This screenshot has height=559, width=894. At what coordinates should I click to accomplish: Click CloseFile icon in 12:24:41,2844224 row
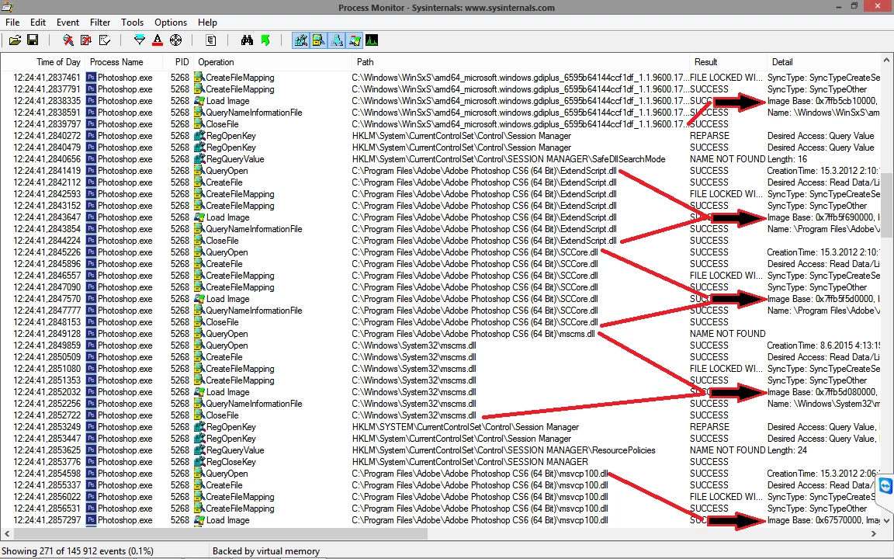click(x=199, y=241)
